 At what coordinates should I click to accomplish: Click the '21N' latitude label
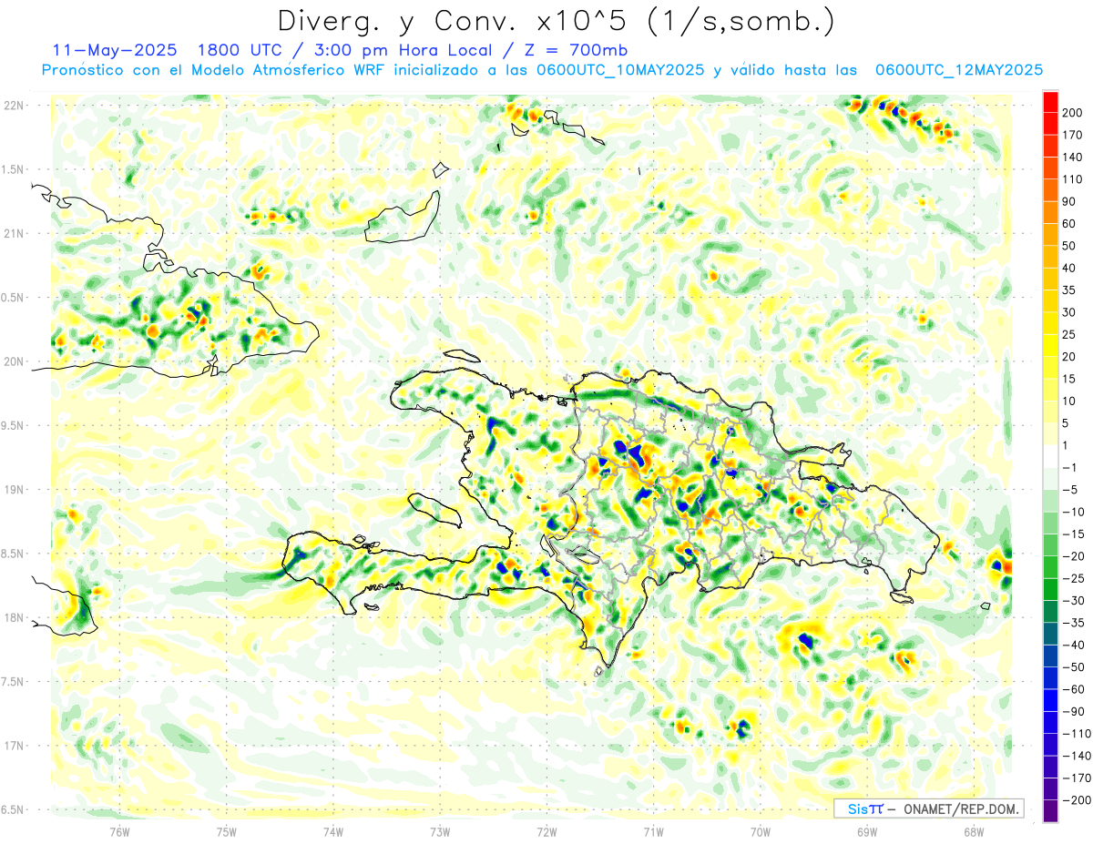[x=14, y=234]
